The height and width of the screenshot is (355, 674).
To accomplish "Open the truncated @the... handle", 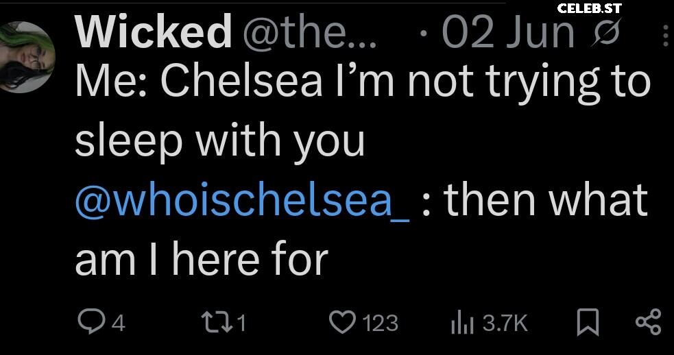I will (x=310, y=34).
